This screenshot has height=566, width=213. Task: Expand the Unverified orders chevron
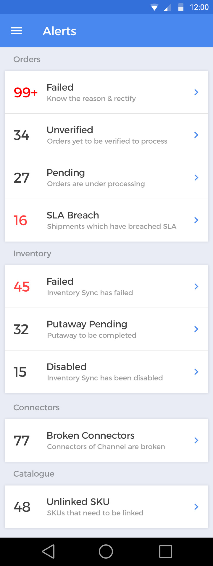pyautogui.click(x=196, y=135)
